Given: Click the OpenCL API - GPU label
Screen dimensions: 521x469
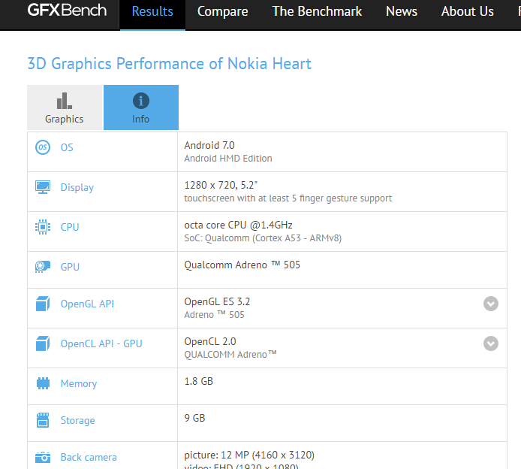Looking at the screenshot, I should [x=101, y=343].
